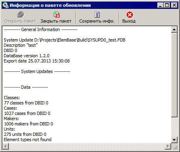
Task: Click the Units: label line
Action: [9, 129]
